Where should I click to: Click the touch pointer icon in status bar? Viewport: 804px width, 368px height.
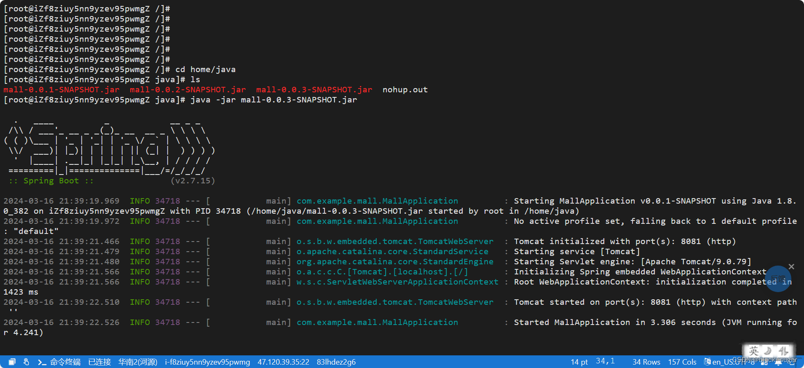26,362
